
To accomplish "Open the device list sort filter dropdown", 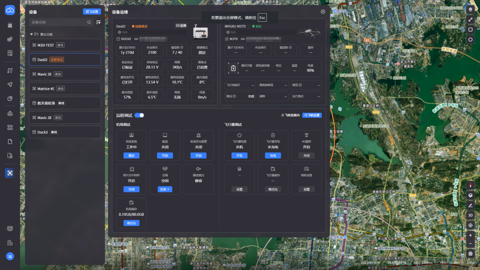I will pos(98,22).
